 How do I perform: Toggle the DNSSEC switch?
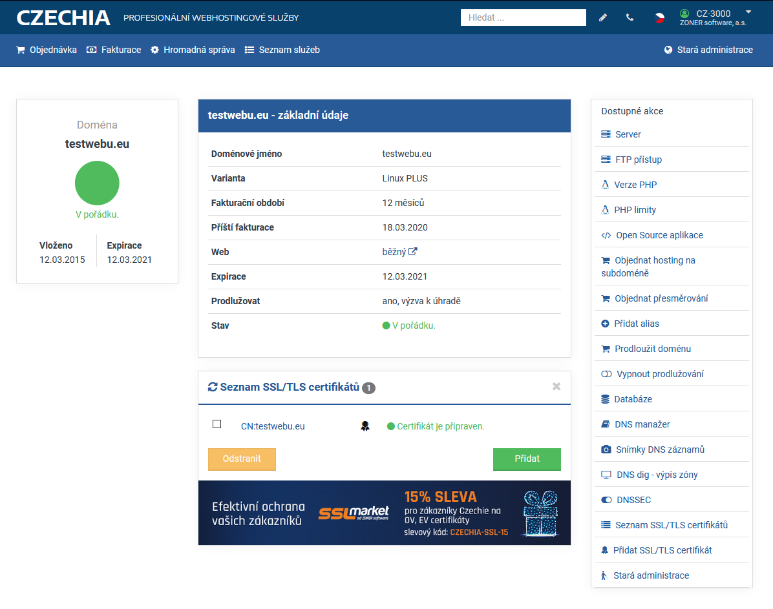pos(606,500)
